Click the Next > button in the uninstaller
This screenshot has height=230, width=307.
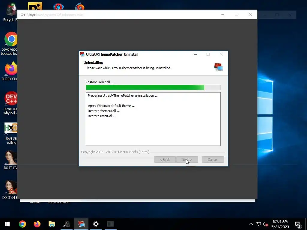point(187,160)
